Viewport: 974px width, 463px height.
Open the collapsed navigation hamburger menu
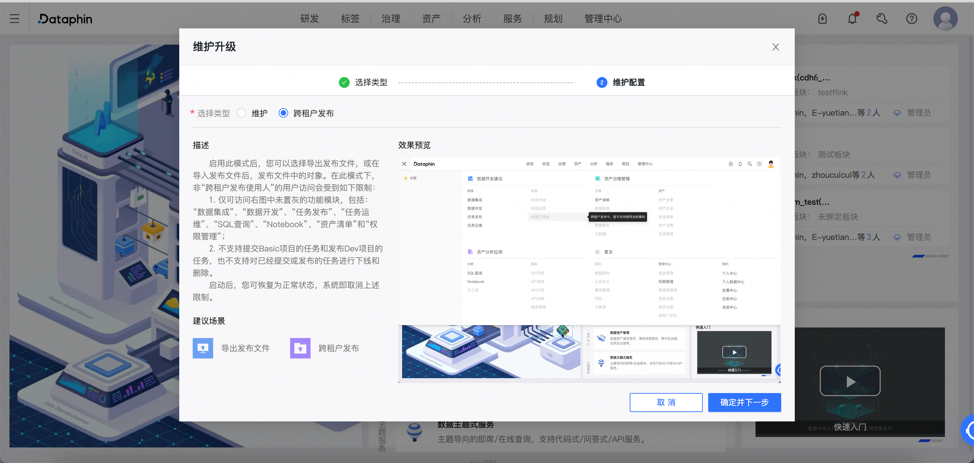coord(14,19)
